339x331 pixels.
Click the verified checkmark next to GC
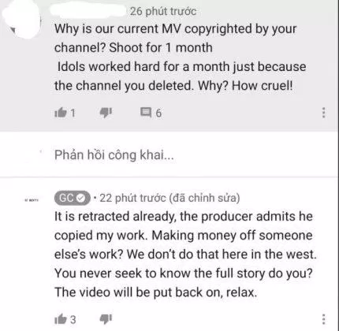[81, 199]
